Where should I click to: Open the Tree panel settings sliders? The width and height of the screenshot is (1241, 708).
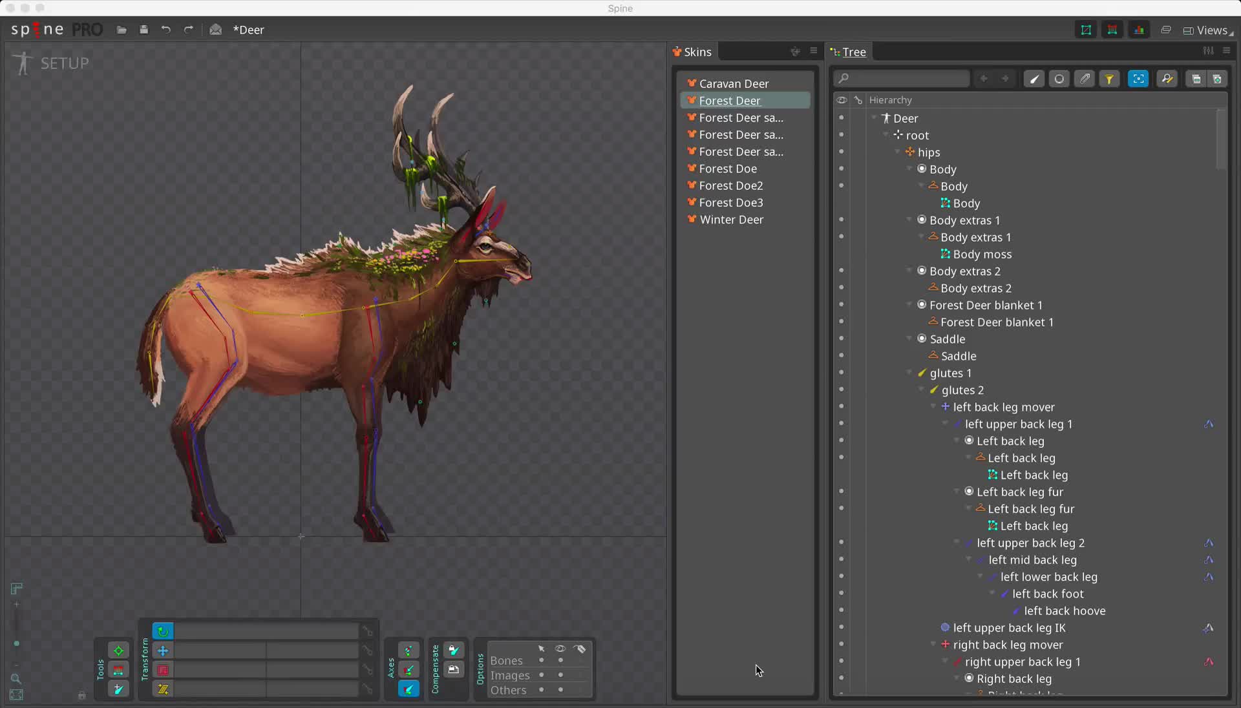tap(1208, 51)
